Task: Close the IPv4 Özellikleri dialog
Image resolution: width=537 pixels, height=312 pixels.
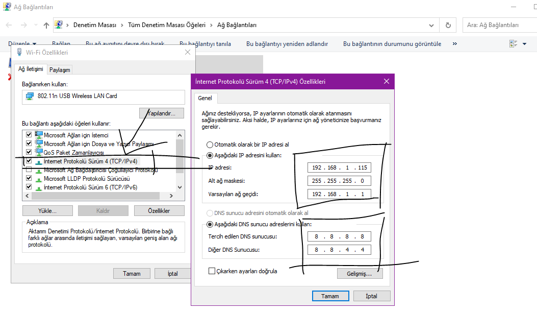Action: 387,81
